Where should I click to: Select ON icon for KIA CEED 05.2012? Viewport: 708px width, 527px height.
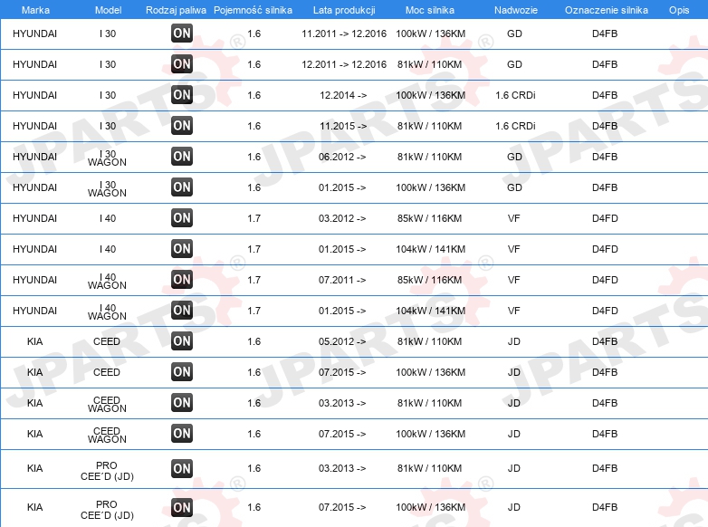[x=182, y=341]
